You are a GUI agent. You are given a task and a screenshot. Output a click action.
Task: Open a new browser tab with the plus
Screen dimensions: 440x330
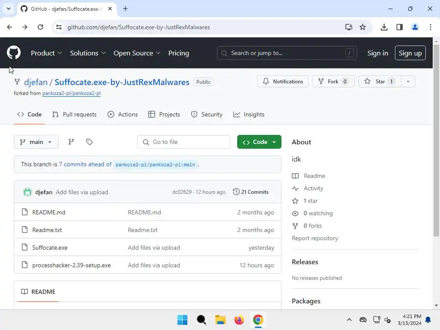(125, 9)
